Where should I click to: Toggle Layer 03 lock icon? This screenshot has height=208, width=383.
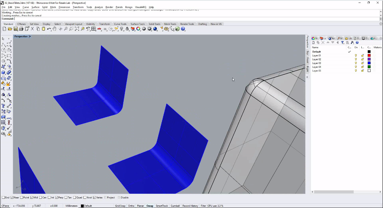click(x=363, y=63)
